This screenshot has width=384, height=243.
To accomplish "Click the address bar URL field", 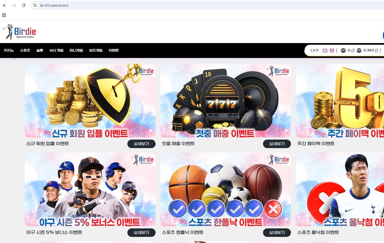I will (x=210, y=5).
